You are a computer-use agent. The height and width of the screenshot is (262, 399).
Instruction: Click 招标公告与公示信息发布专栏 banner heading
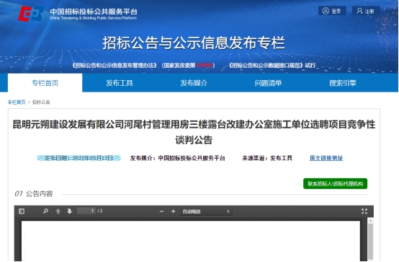(x=194, y=43)
